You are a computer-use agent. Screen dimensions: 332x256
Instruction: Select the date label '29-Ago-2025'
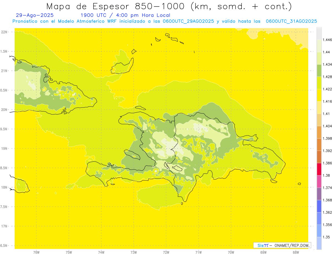(x=35, y=15)
